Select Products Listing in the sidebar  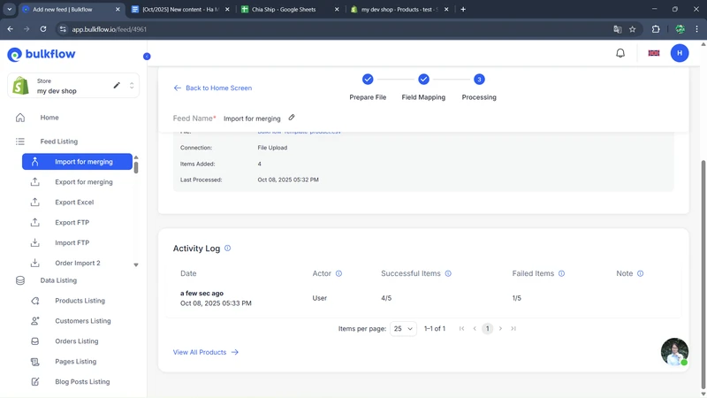pos(80,301)
